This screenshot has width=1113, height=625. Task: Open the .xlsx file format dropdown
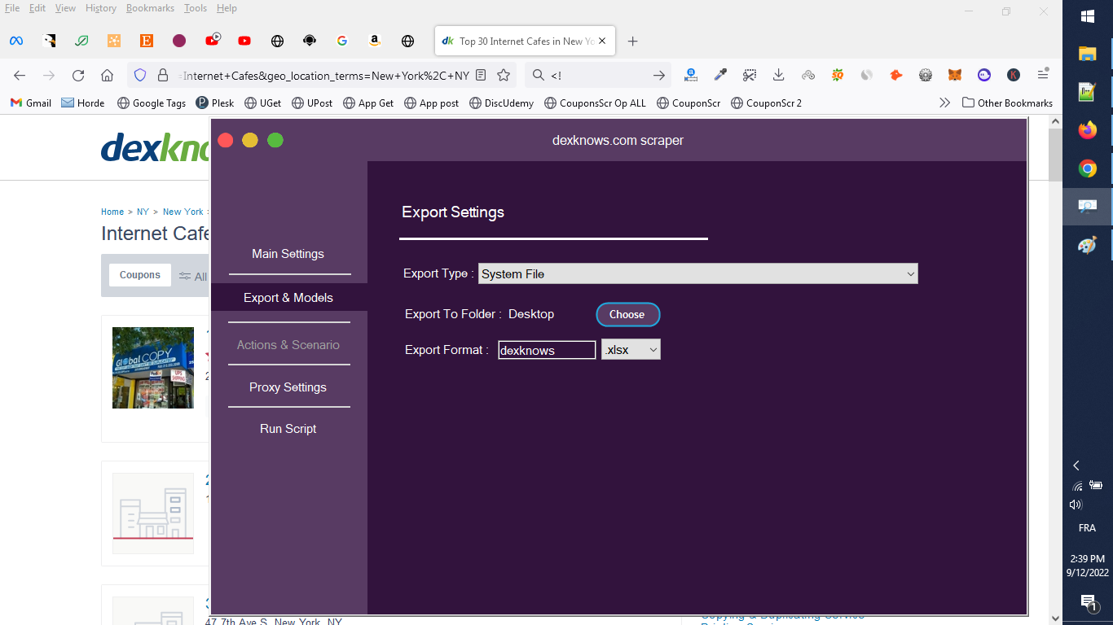[631, 349]
